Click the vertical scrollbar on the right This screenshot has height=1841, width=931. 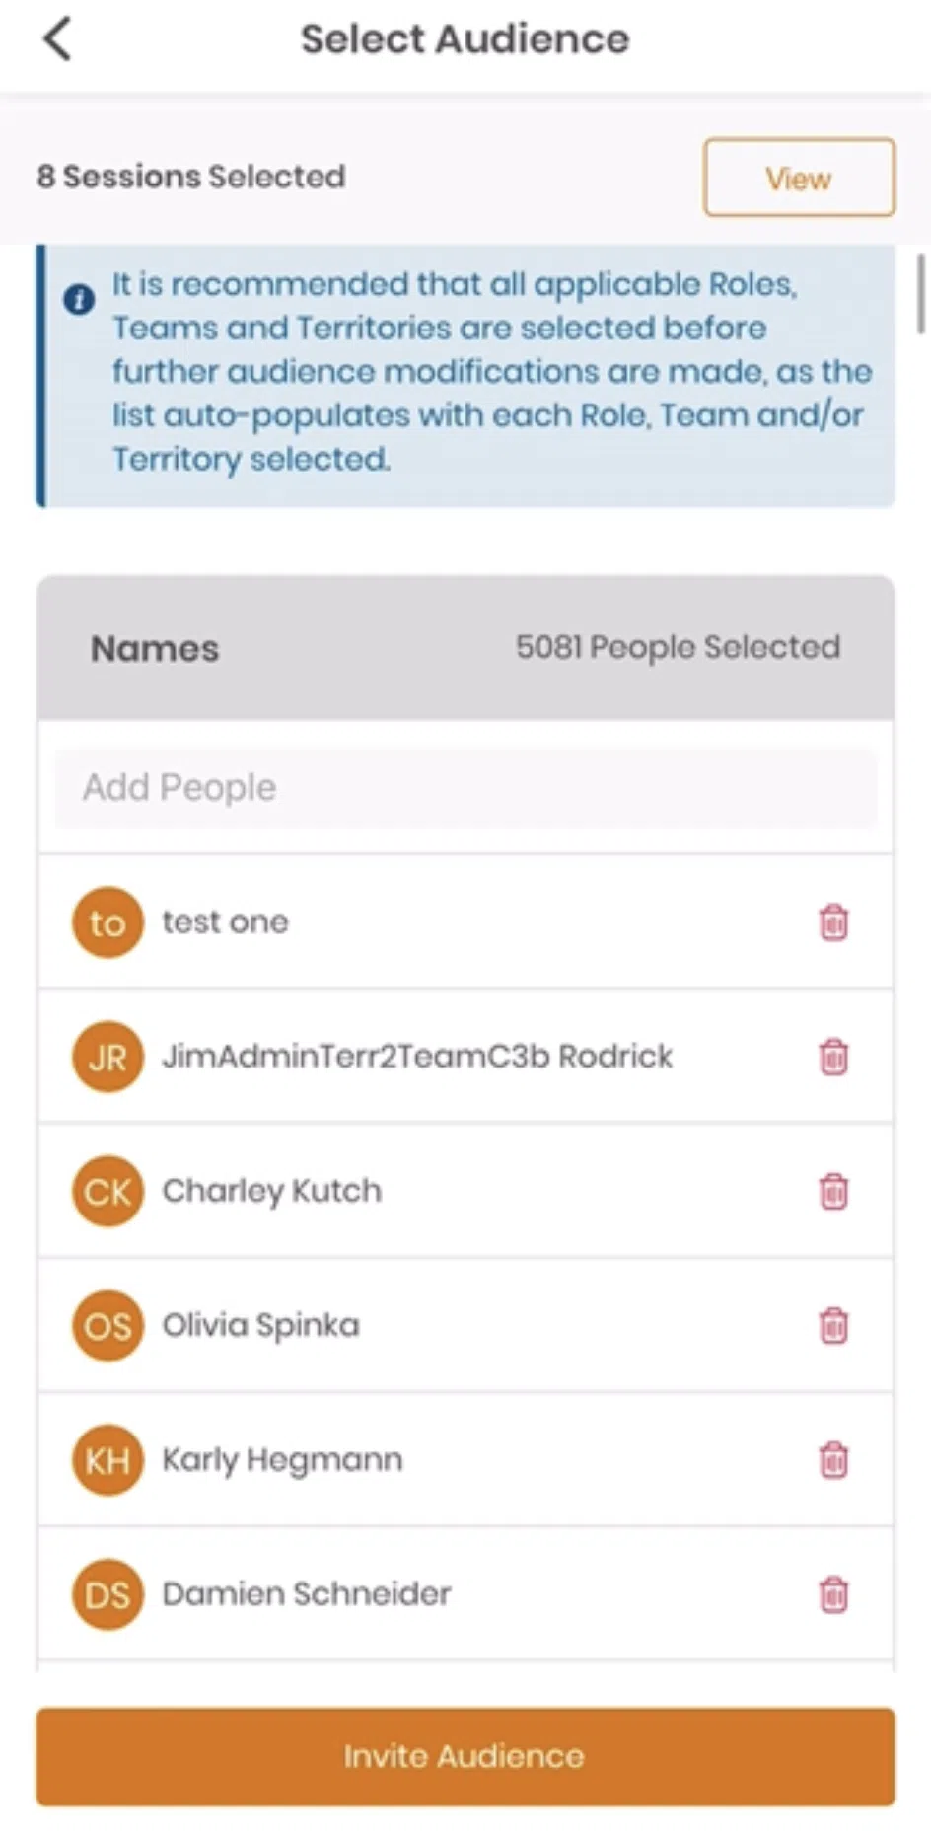pos(921,294)
